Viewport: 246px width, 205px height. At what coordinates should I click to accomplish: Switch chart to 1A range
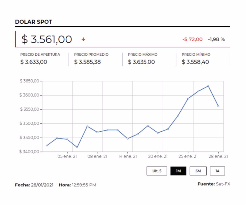pyautogui.click(x=217, y=171)
